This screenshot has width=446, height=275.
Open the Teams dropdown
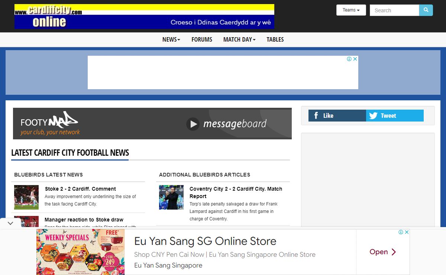coord(351,10)
